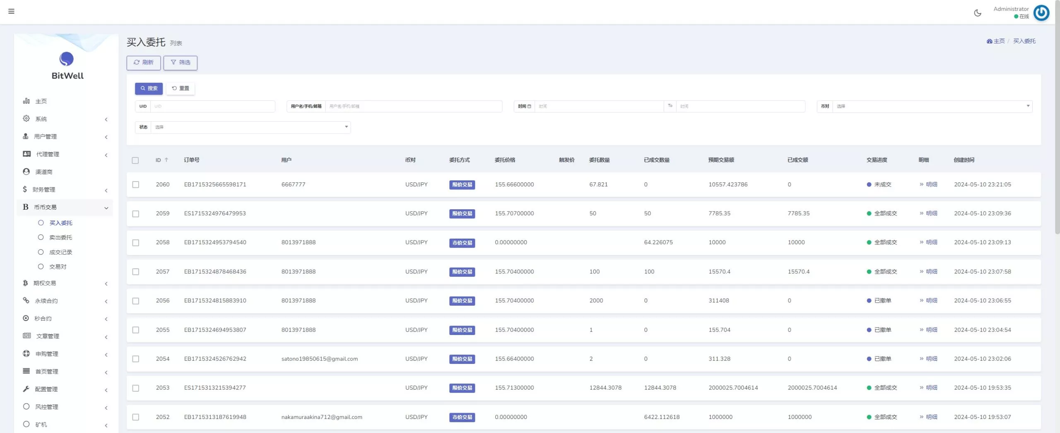The width and height of the screenshot is (1060, 433).
Task: Tick the checkbox for row 2057
Action: 135,272
